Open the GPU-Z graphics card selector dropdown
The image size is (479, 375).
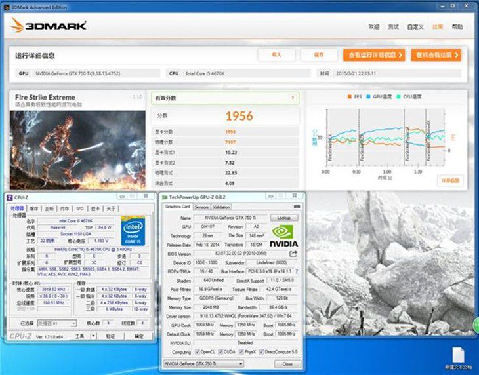(203, 364)
